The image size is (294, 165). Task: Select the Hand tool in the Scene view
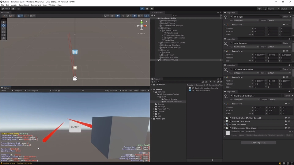[x=4, y=22]
